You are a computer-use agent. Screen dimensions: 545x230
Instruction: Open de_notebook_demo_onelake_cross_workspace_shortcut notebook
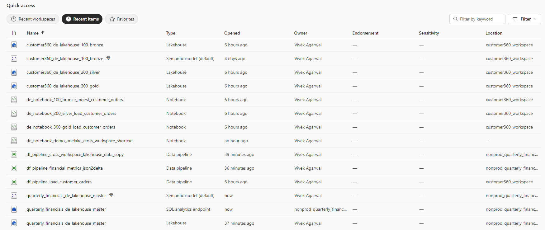pyautogui.click(x=79, y=141)
